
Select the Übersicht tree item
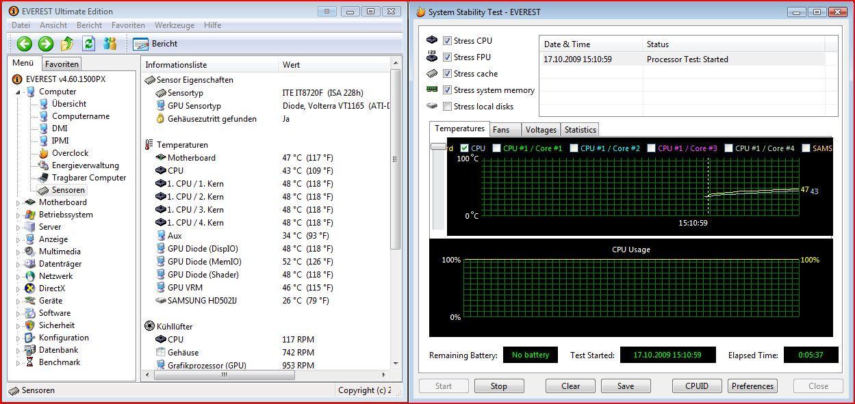pyautogui.click(x=69, y=104)
